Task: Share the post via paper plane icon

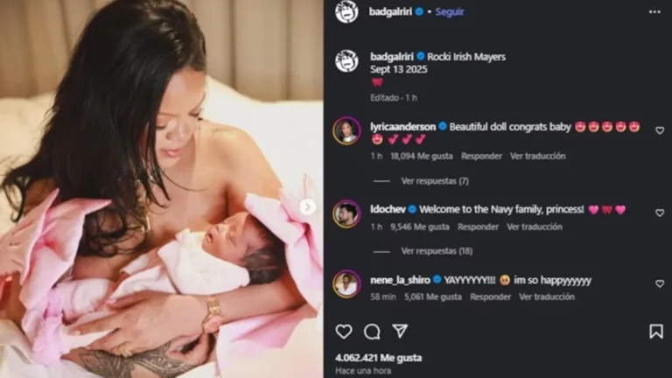Action: 400,331
